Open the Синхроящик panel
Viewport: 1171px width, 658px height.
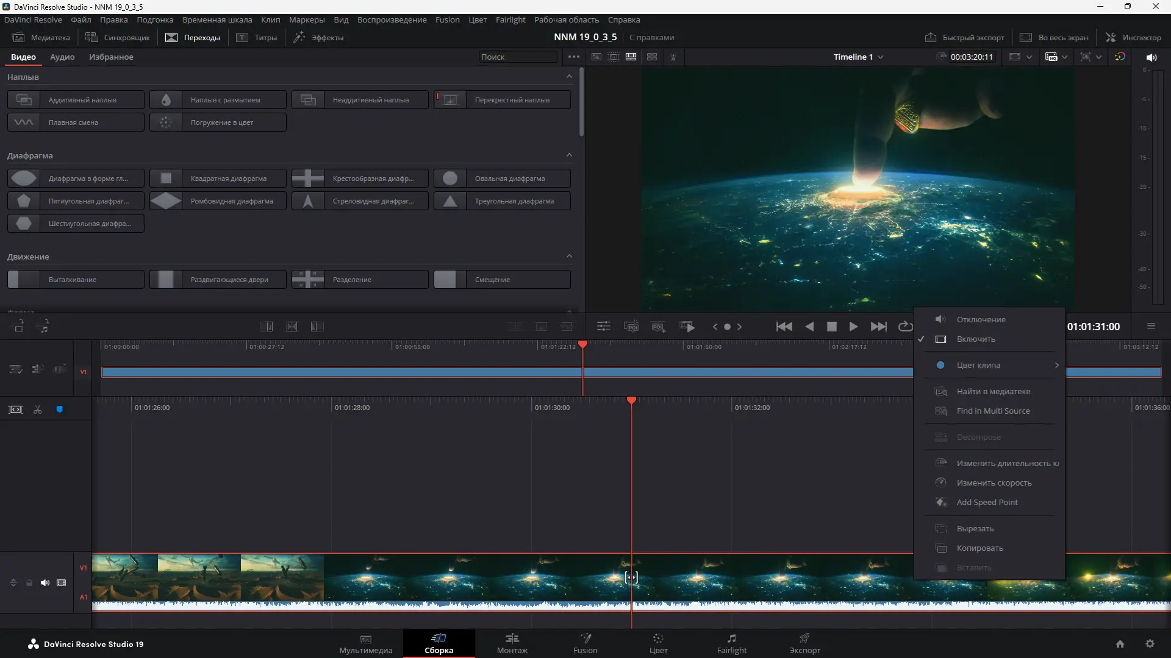point(118,37)
